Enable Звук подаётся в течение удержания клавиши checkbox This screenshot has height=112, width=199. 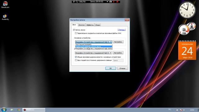pyautogui.click(x=76, y=60)
